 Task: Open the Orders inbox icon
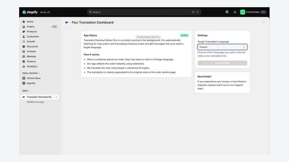click(x=23, y=27)
